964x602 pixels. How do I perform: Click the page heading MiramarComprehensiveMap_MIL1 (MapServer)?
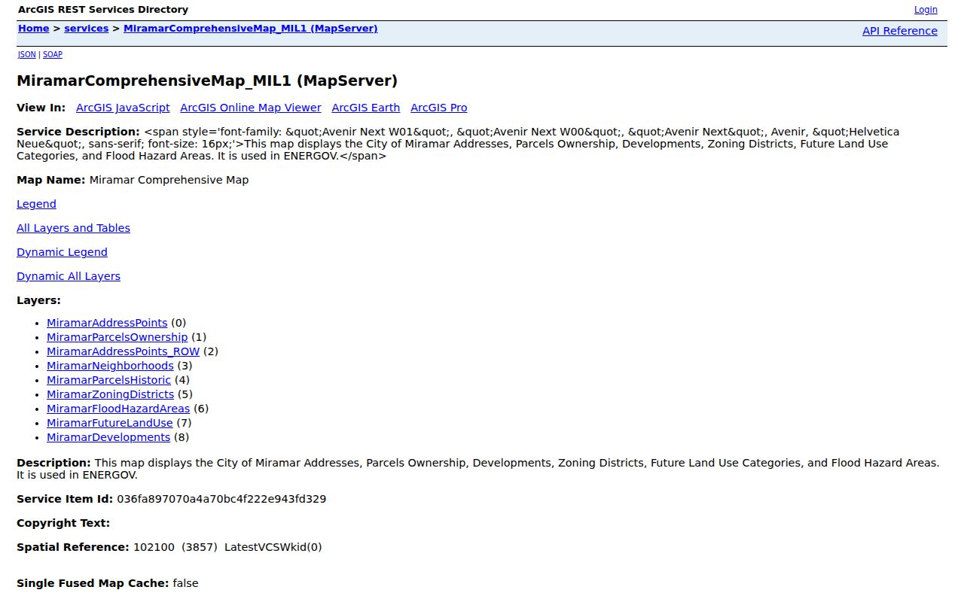coord(207,81)
